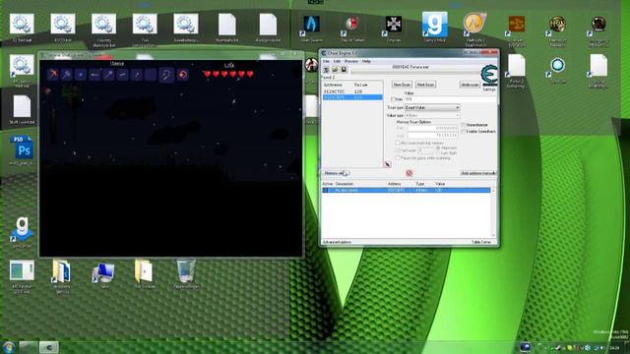The image size is (630, 354).
Task: Open the blue ring icon desktop shortcut
Action: click(558, 69)
